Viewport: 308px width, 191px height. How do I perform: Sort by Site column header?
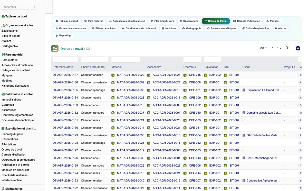click(x=226, y=67)
